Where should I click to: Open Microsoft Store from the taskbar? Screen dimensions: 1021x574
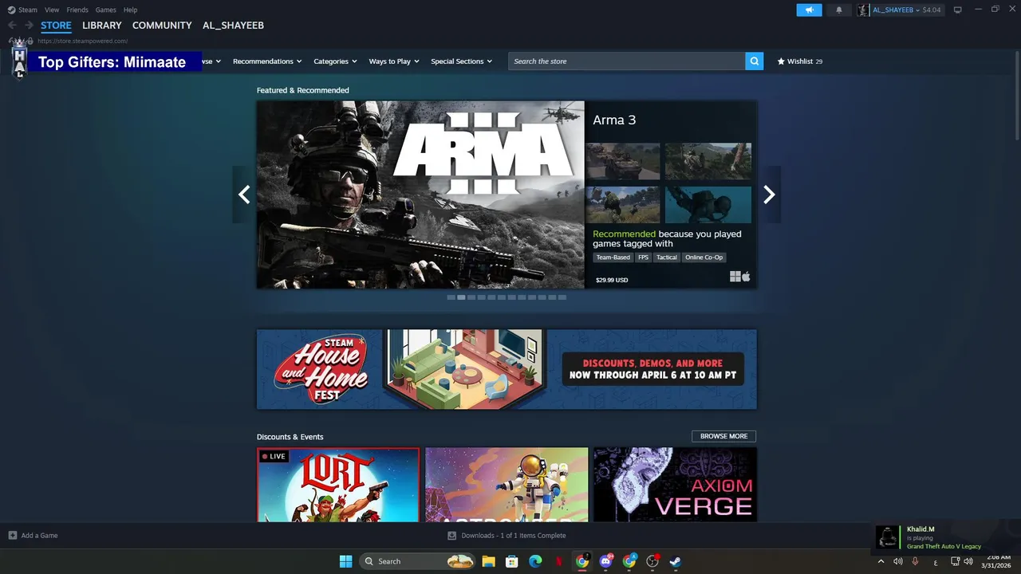tap(512, 561)
